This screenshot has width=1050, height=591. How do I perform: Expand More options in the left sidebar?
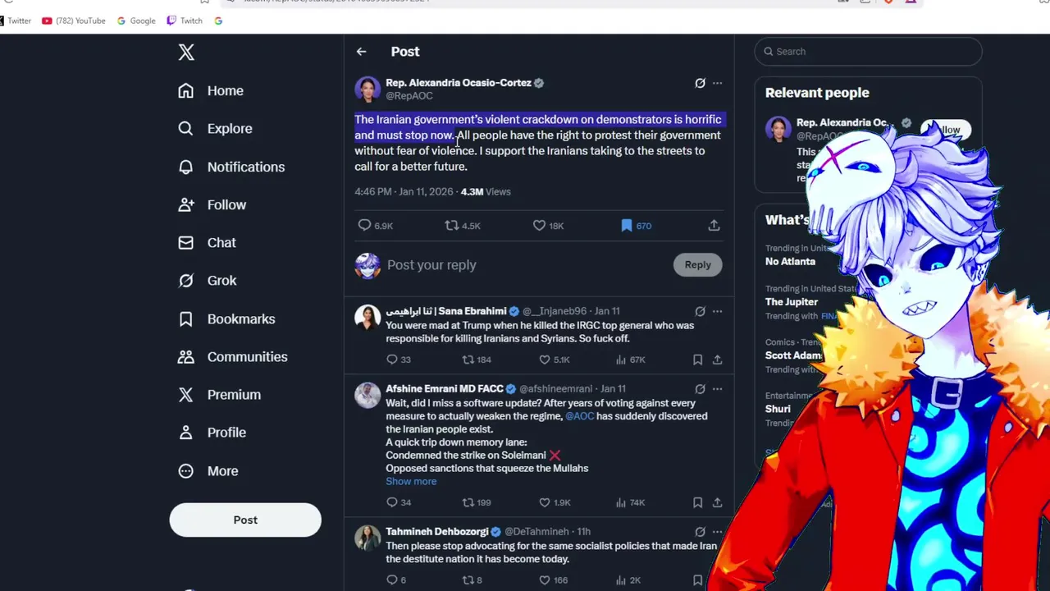point(208,471)
